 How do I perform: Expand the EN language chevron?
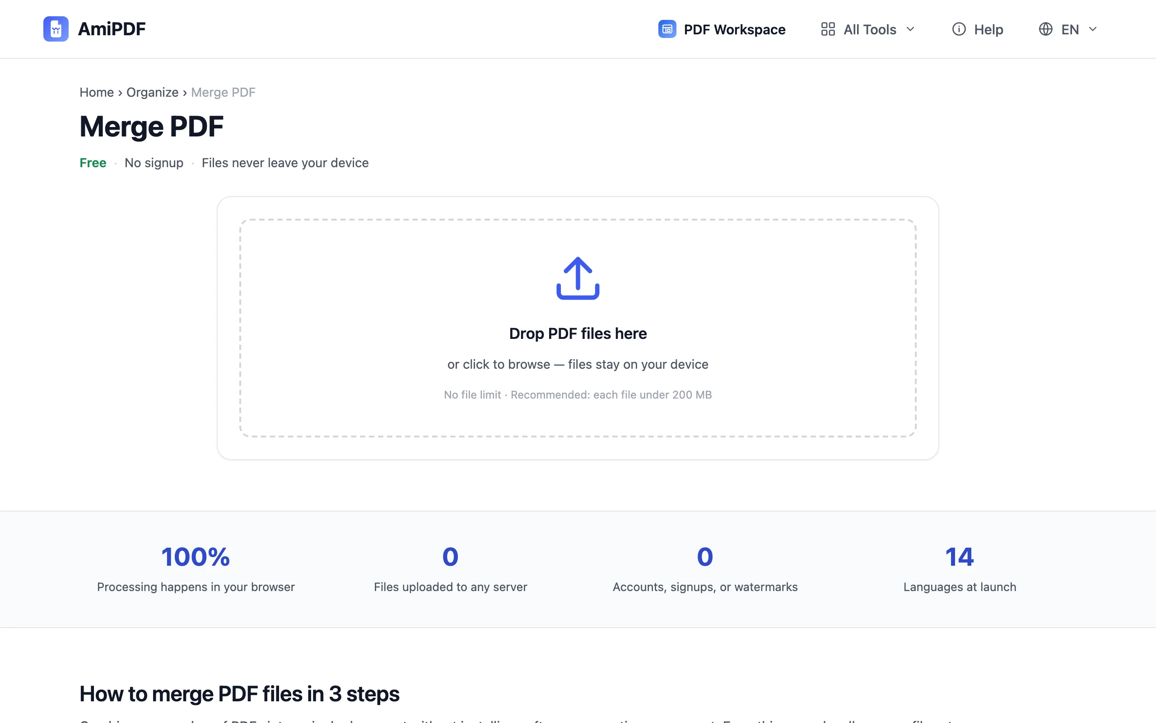pos(1093,29)
